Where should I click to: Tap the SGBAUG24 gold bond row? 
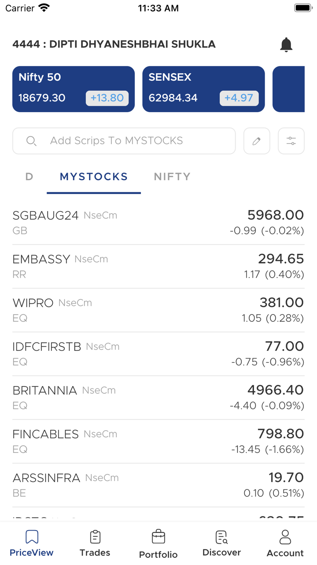click(x=158, y=222)
